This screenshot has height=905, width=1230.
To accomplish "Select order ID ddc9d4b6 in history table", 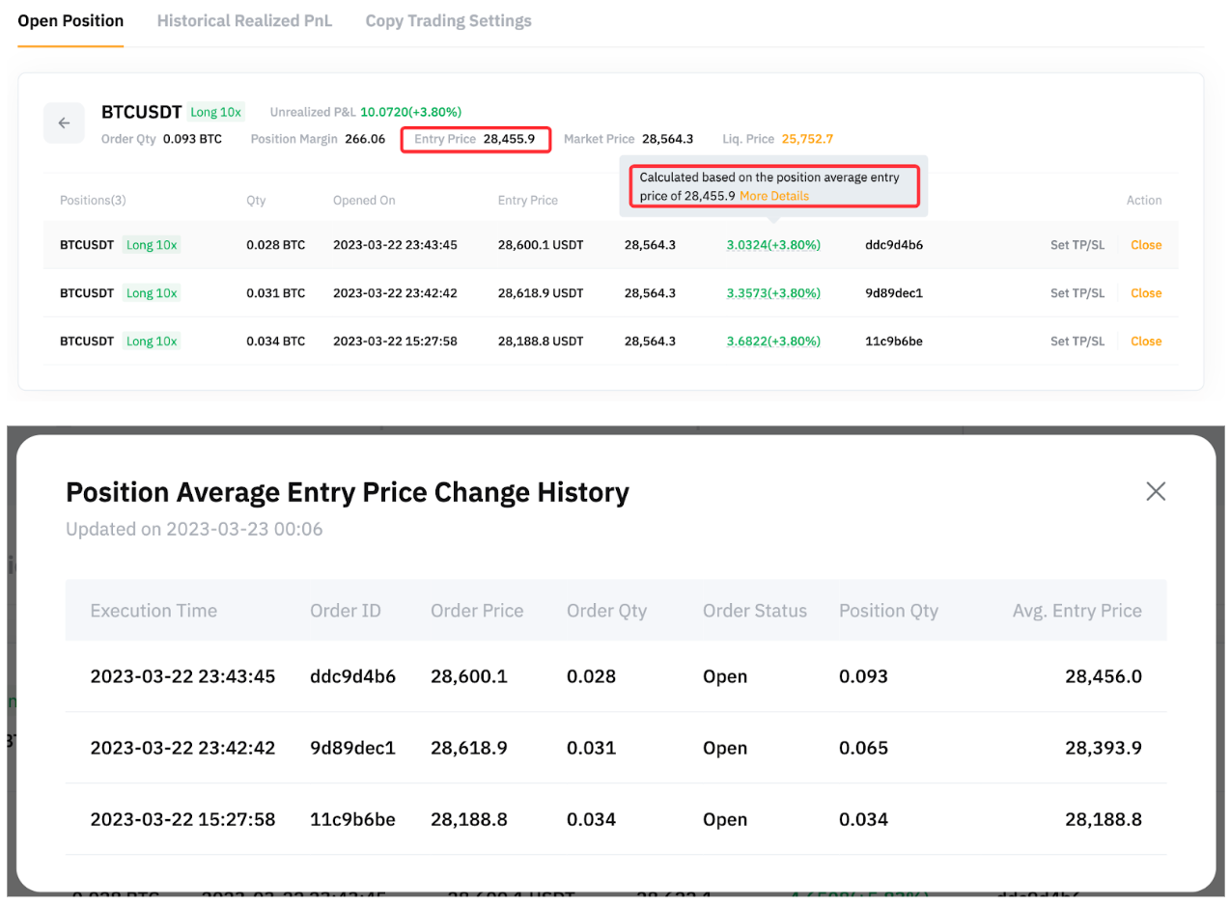I will (352, 676).
